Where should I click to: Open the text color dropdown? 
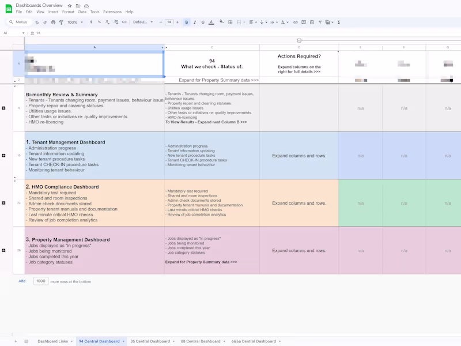coord(212,22)
